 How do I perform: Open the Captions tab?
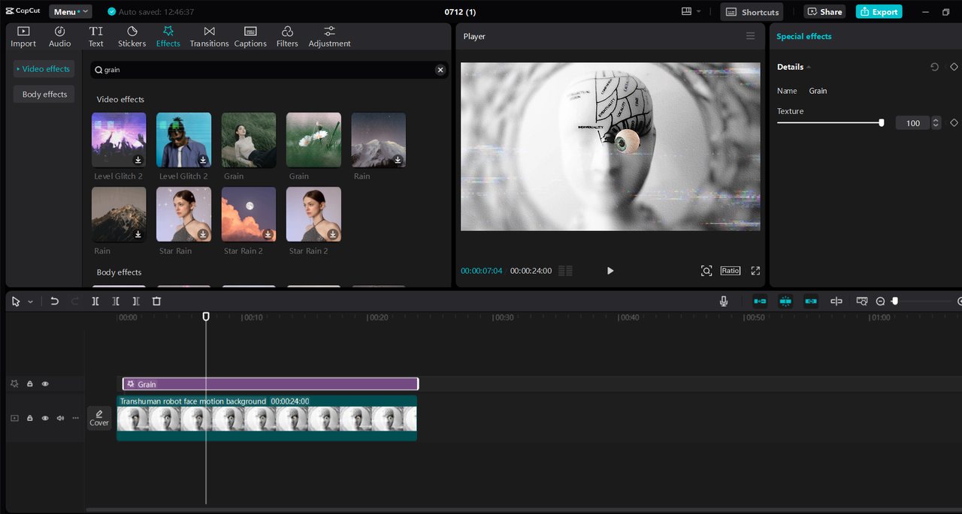[x=250, y=37]
